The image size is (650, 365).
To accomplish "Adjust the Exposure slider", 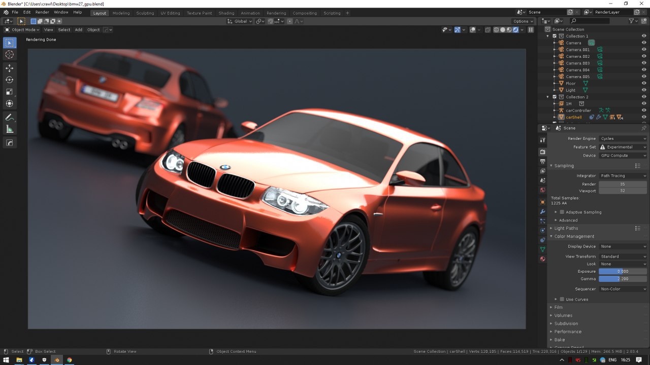I will (x=623, y=271).
